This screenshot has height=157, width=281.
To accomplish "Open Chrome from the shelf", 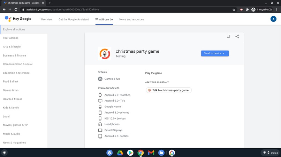I will [x=141, y=153].
